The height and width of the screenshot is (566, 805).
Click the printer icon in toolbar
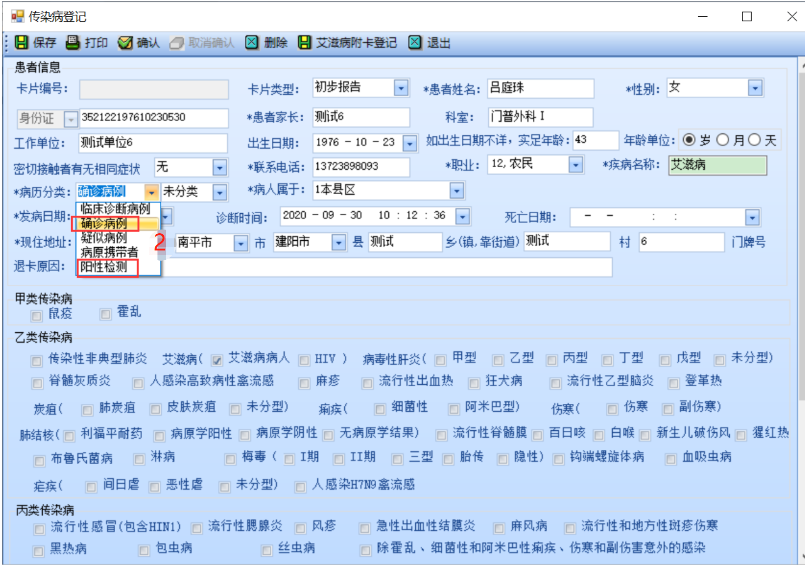(x=73, y=43)
